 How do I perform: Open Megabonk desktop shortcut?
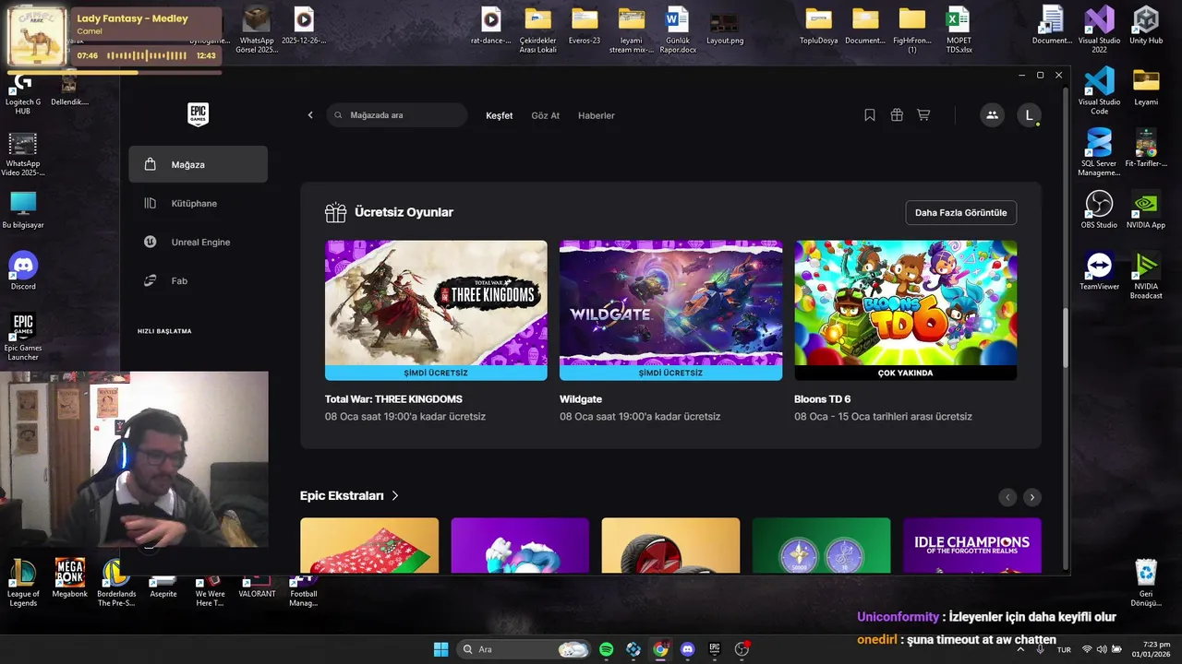tap(70, 578)
